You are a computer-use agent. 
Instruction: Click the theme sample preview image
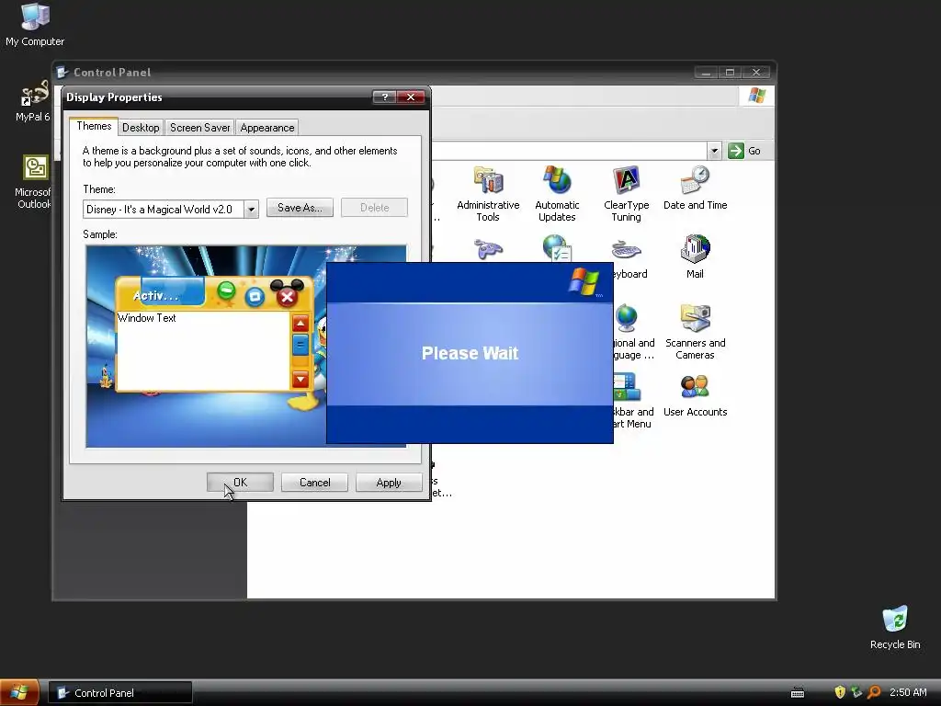[246, 346]
